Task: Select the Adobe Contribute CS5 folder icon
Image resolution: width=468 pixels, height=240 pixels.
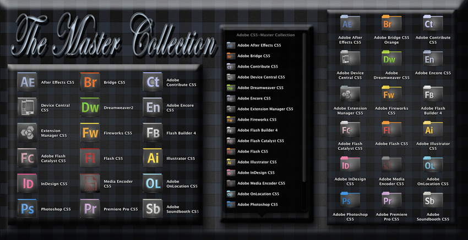Action: [433, 23]
